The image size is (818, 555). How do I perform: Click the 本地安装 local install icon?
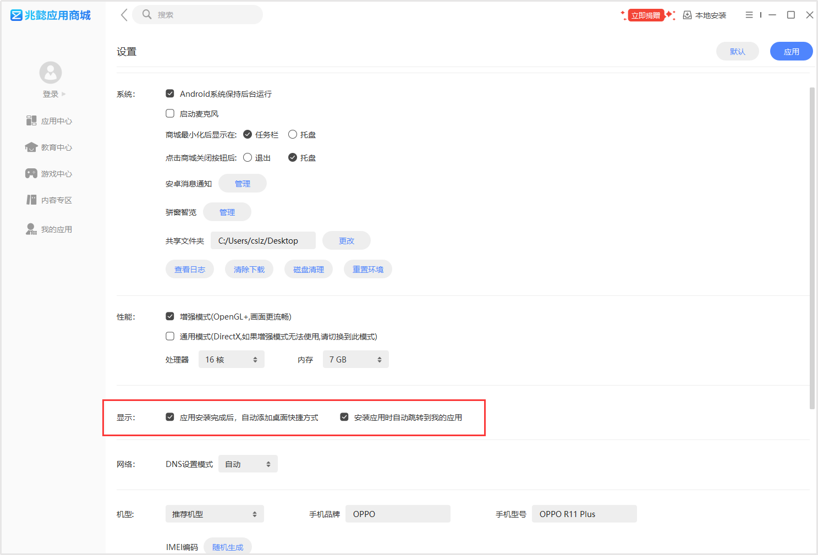click(687, 15)
